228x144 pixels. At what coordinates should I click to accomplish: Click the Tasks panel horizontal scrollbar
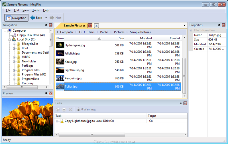point(91,135)
